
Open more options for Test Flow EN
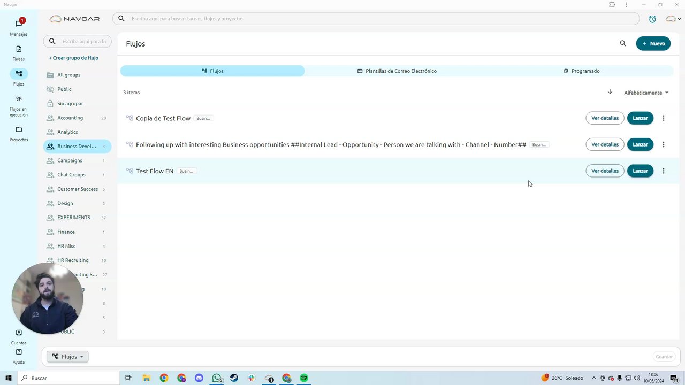(664, 171)
